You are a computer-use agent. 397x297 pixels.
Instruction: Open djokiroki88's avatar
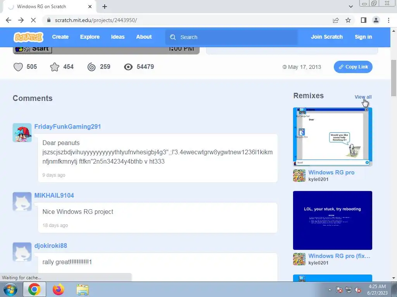22,252
